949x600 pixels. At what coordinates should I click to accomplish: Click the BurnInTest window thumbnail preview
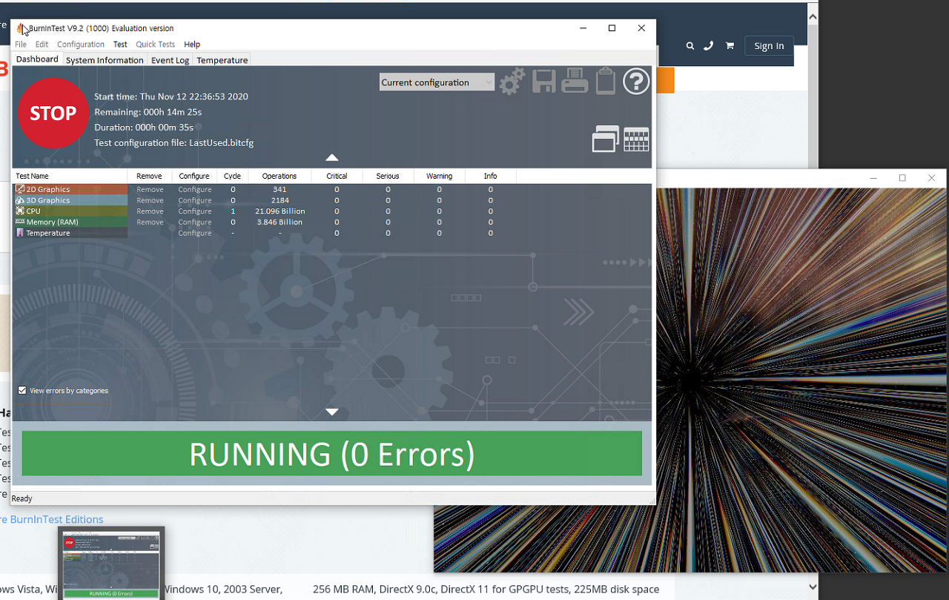pyautogui.click(x=111, y=564)
